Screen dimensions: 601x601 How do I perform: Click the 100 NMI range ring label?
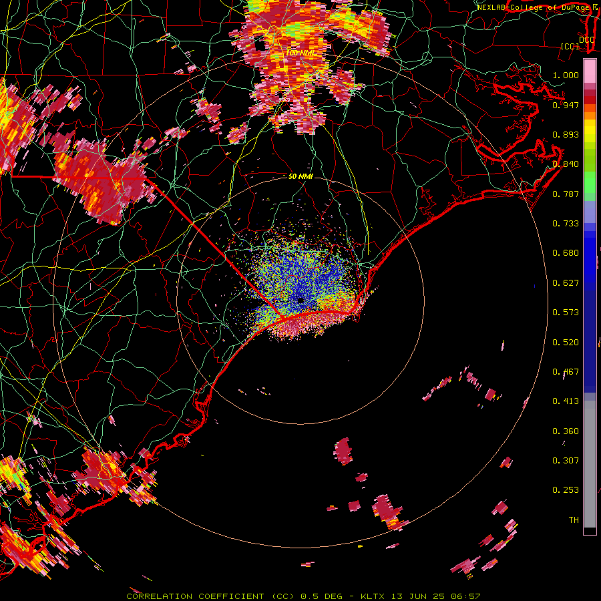(300, 53)
